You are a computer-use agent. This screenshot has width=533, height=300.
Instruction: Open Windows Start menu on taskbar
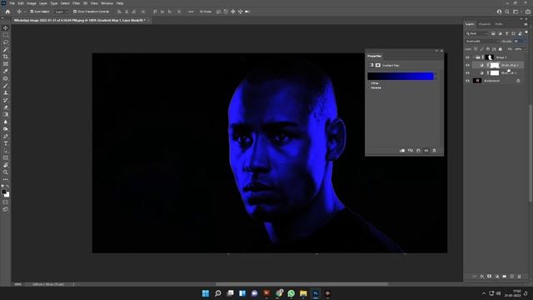pyautogui.click(x=206, y=293)
